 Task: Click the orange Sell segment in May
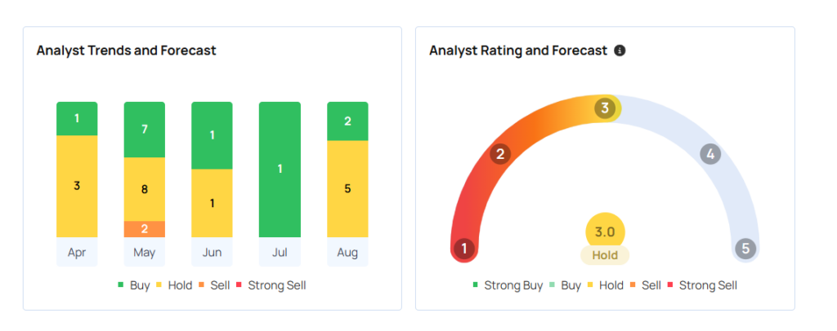tap(145, 229)
